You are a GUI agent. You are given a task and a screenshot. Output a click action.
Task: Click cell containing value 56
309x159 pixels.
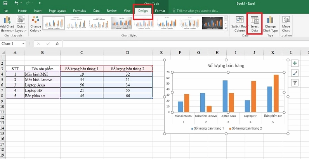pos(82,85)
